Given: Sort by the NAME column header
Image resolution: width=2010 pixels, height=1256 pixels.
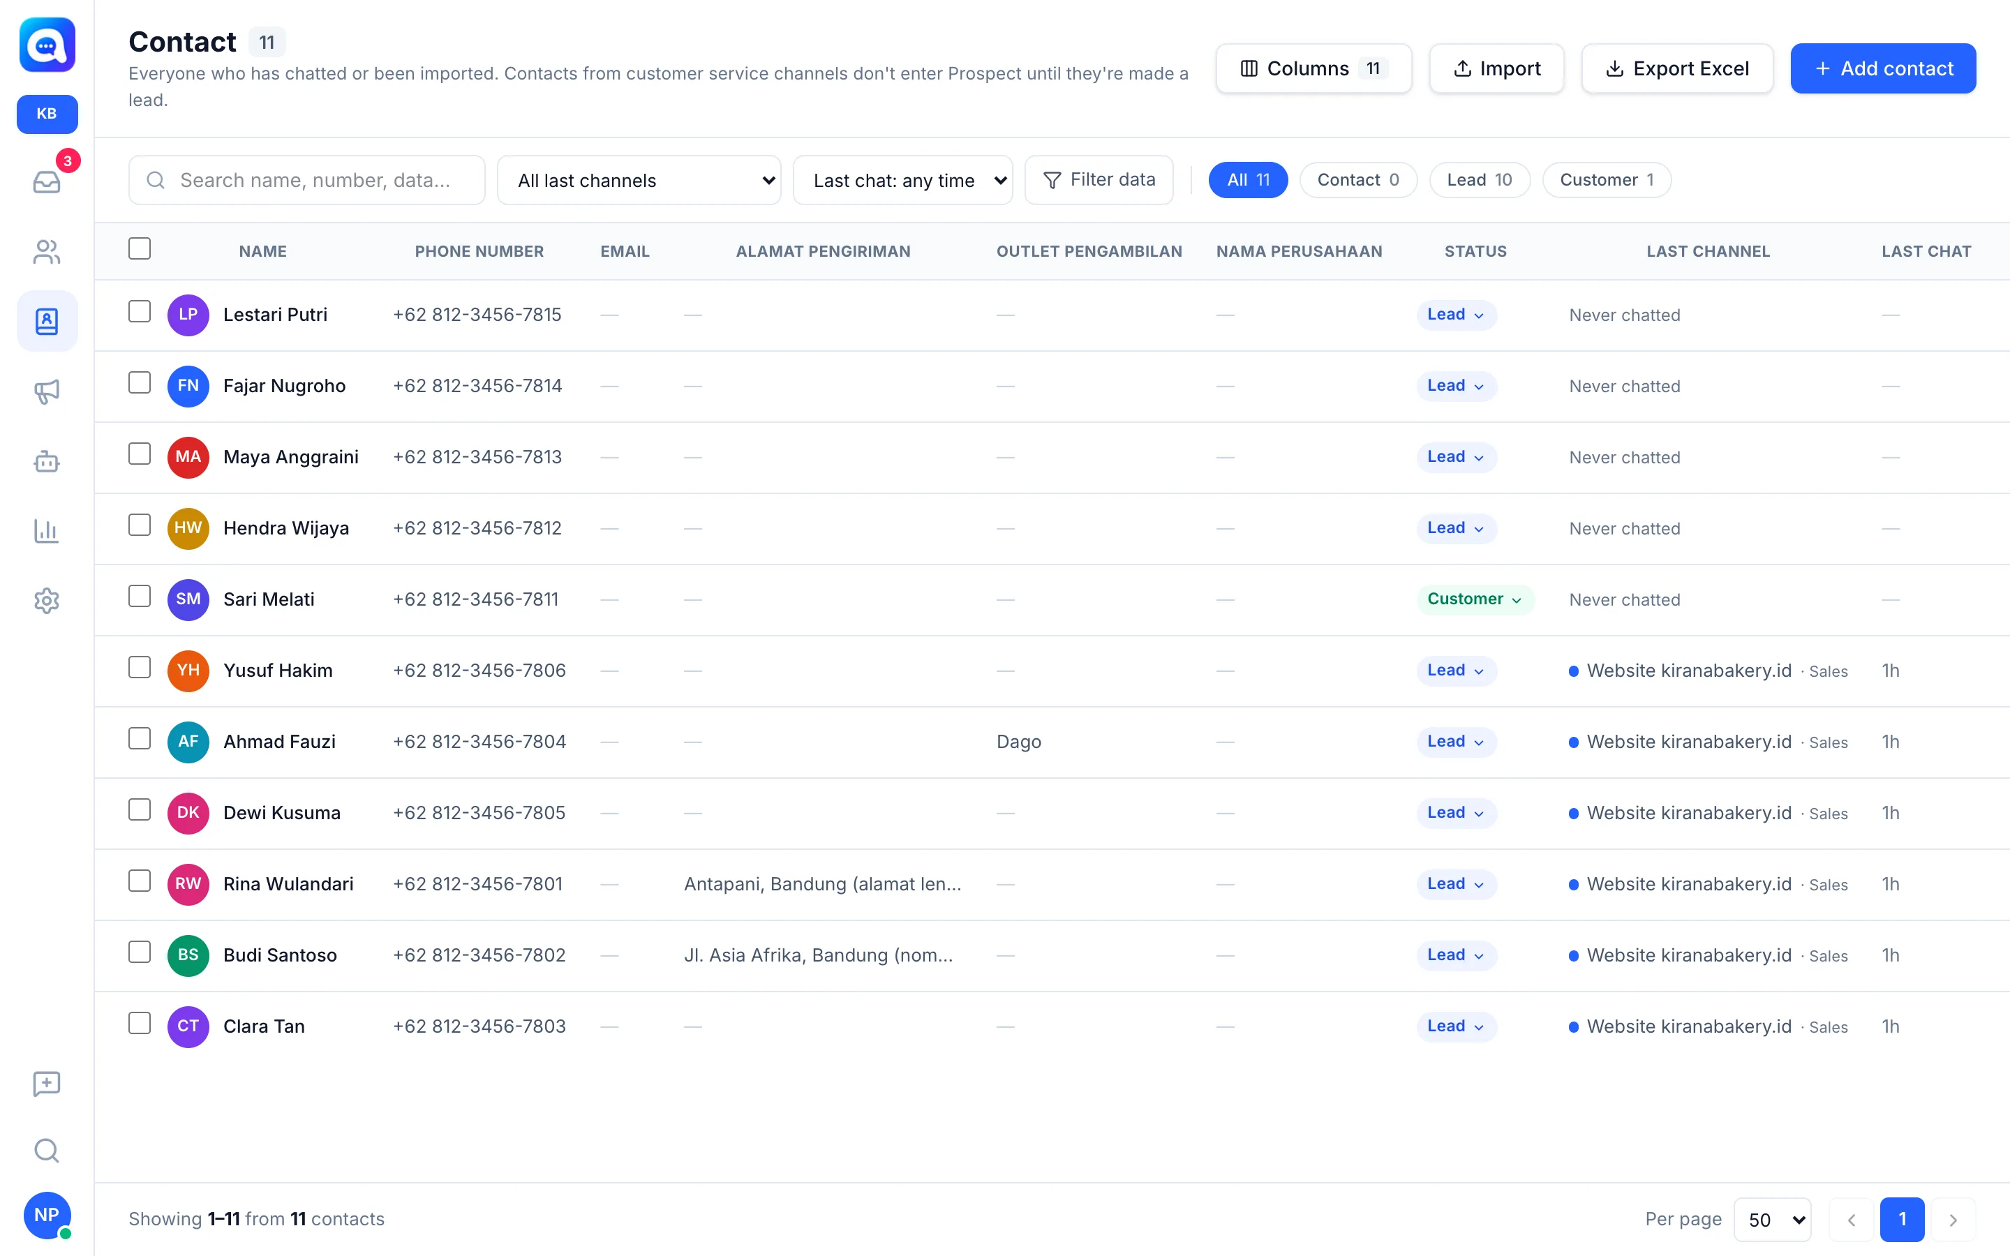Looking at the screenshot, I should (x=262, y=252).
